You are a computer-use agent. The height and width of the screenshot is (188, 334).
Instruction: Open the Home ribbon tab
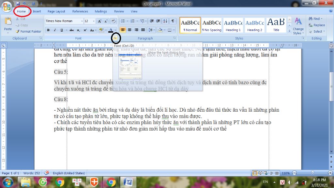click(x=21, y=11)
